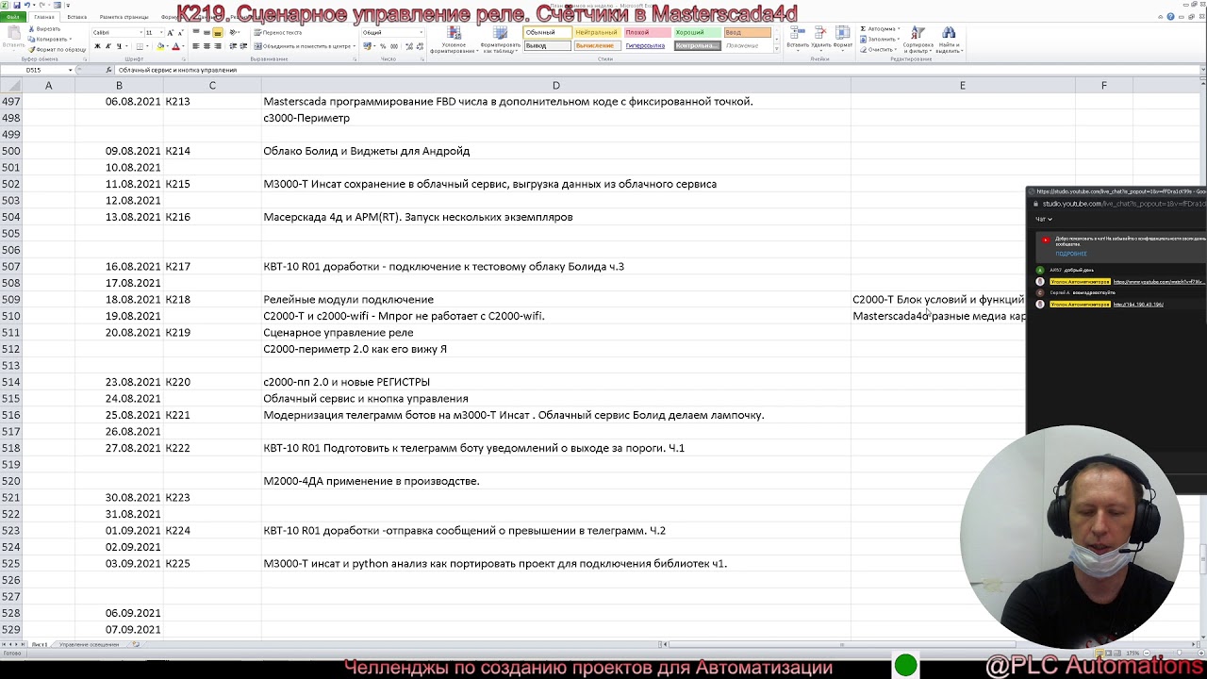The width and height of the screenshot is (1207, 679).
Task: Click the fx insert function button
Action: (110, 70)
